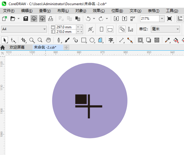Select the Color eyedropper tool
The width and height of the screenshot is (184, 155).
tap(167, 40)
